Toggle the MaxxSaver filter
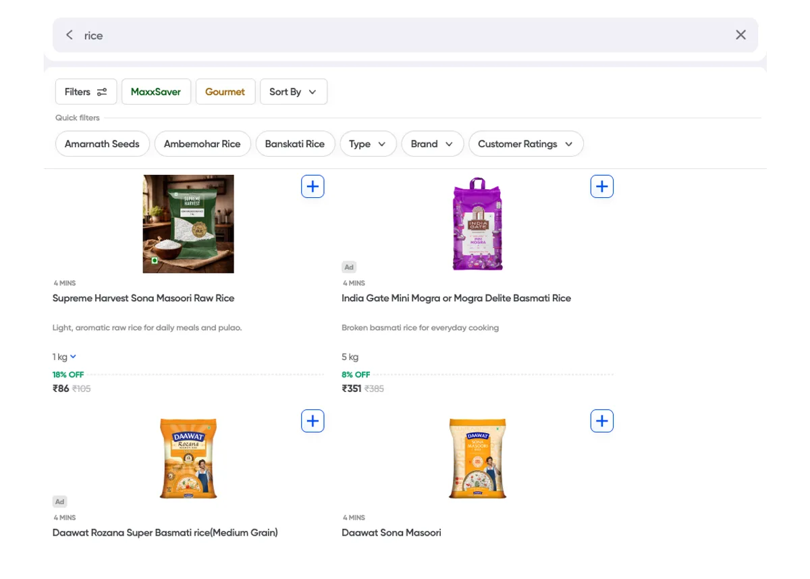Screen dimensions: 810x579 coord(156,92)
